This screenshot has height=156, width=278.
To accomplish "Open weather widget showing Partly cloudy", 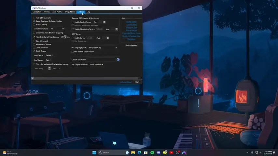I will [10, 152].
